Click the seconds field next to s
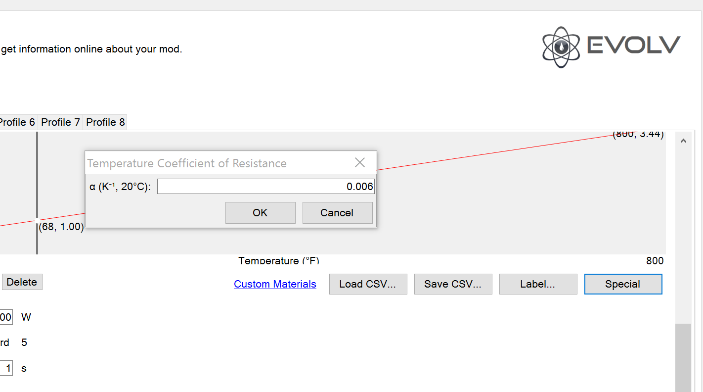This screenshot has width=703, height=392. 7,369
